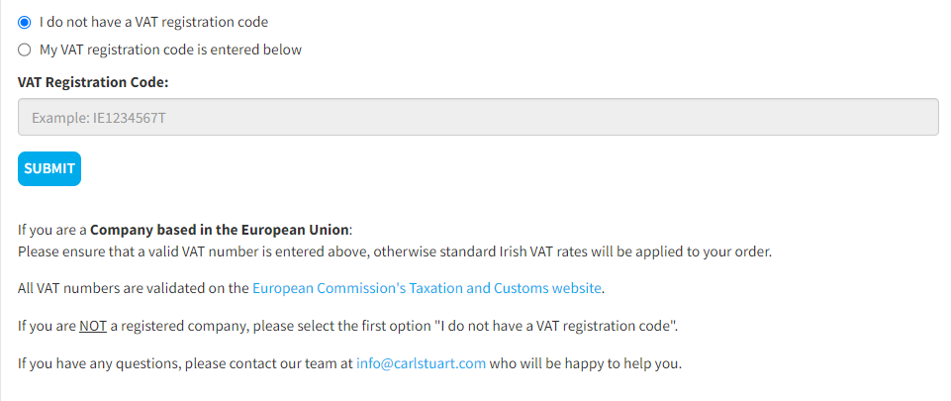
Task: Click the "Example: IE1234567T" placeholder text
Action: [96, 118]
